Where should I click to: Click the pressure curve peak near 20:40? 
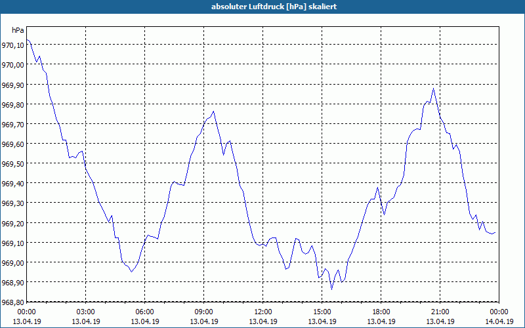coord(434,89)
